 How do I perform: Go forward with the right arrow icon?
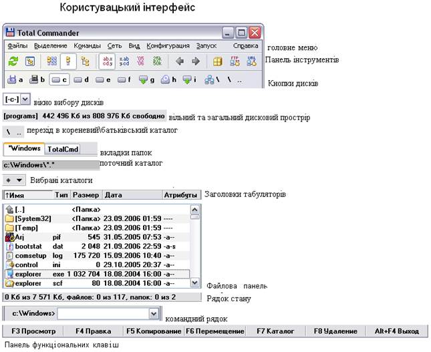196,61
